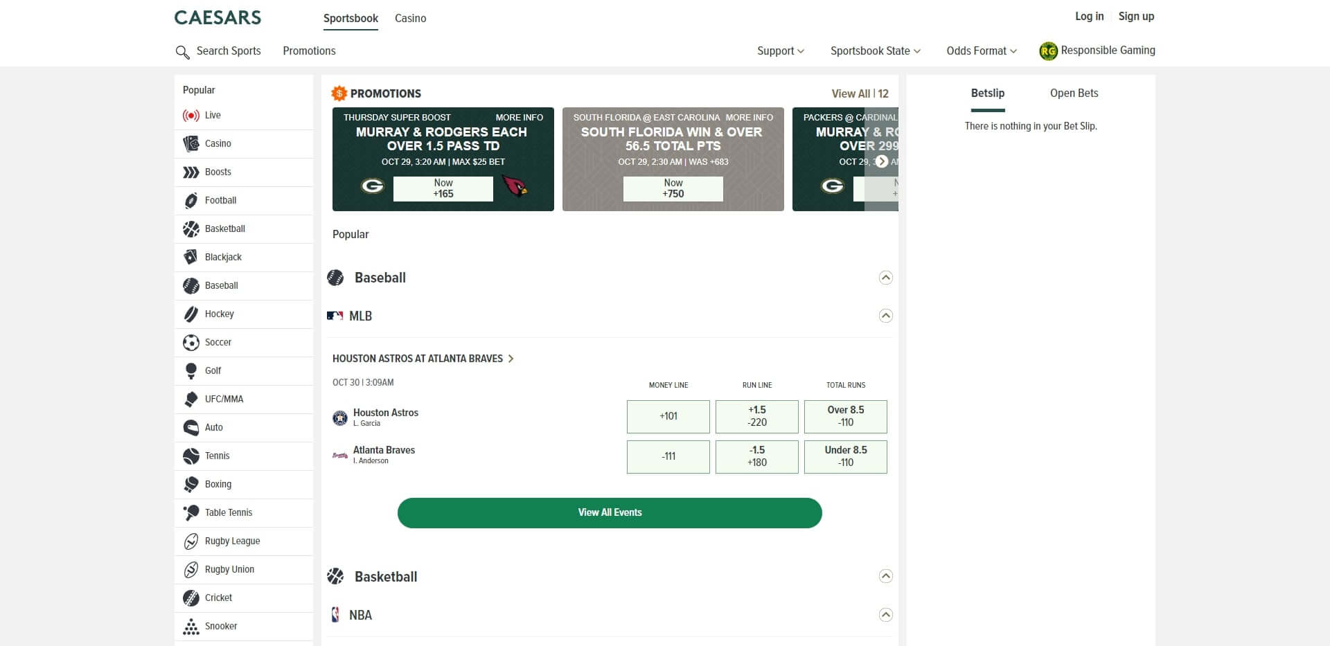The image size is (1330, 646).
Task: Select the Basketball sidebar icon
Action: tap(190, 229)
